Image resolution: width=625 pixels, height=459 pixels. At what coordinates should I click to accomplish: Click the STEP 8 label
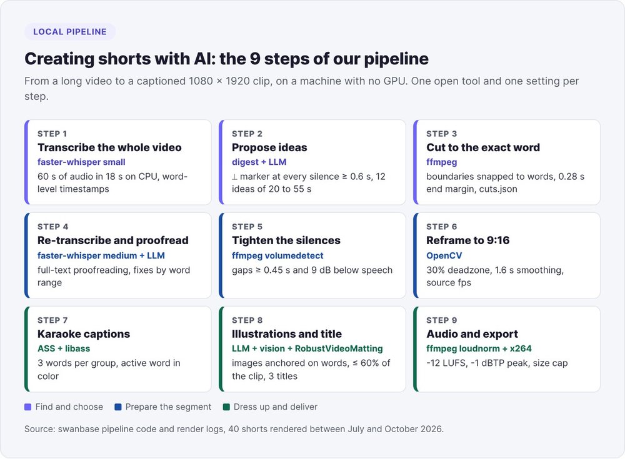(247, 320)
